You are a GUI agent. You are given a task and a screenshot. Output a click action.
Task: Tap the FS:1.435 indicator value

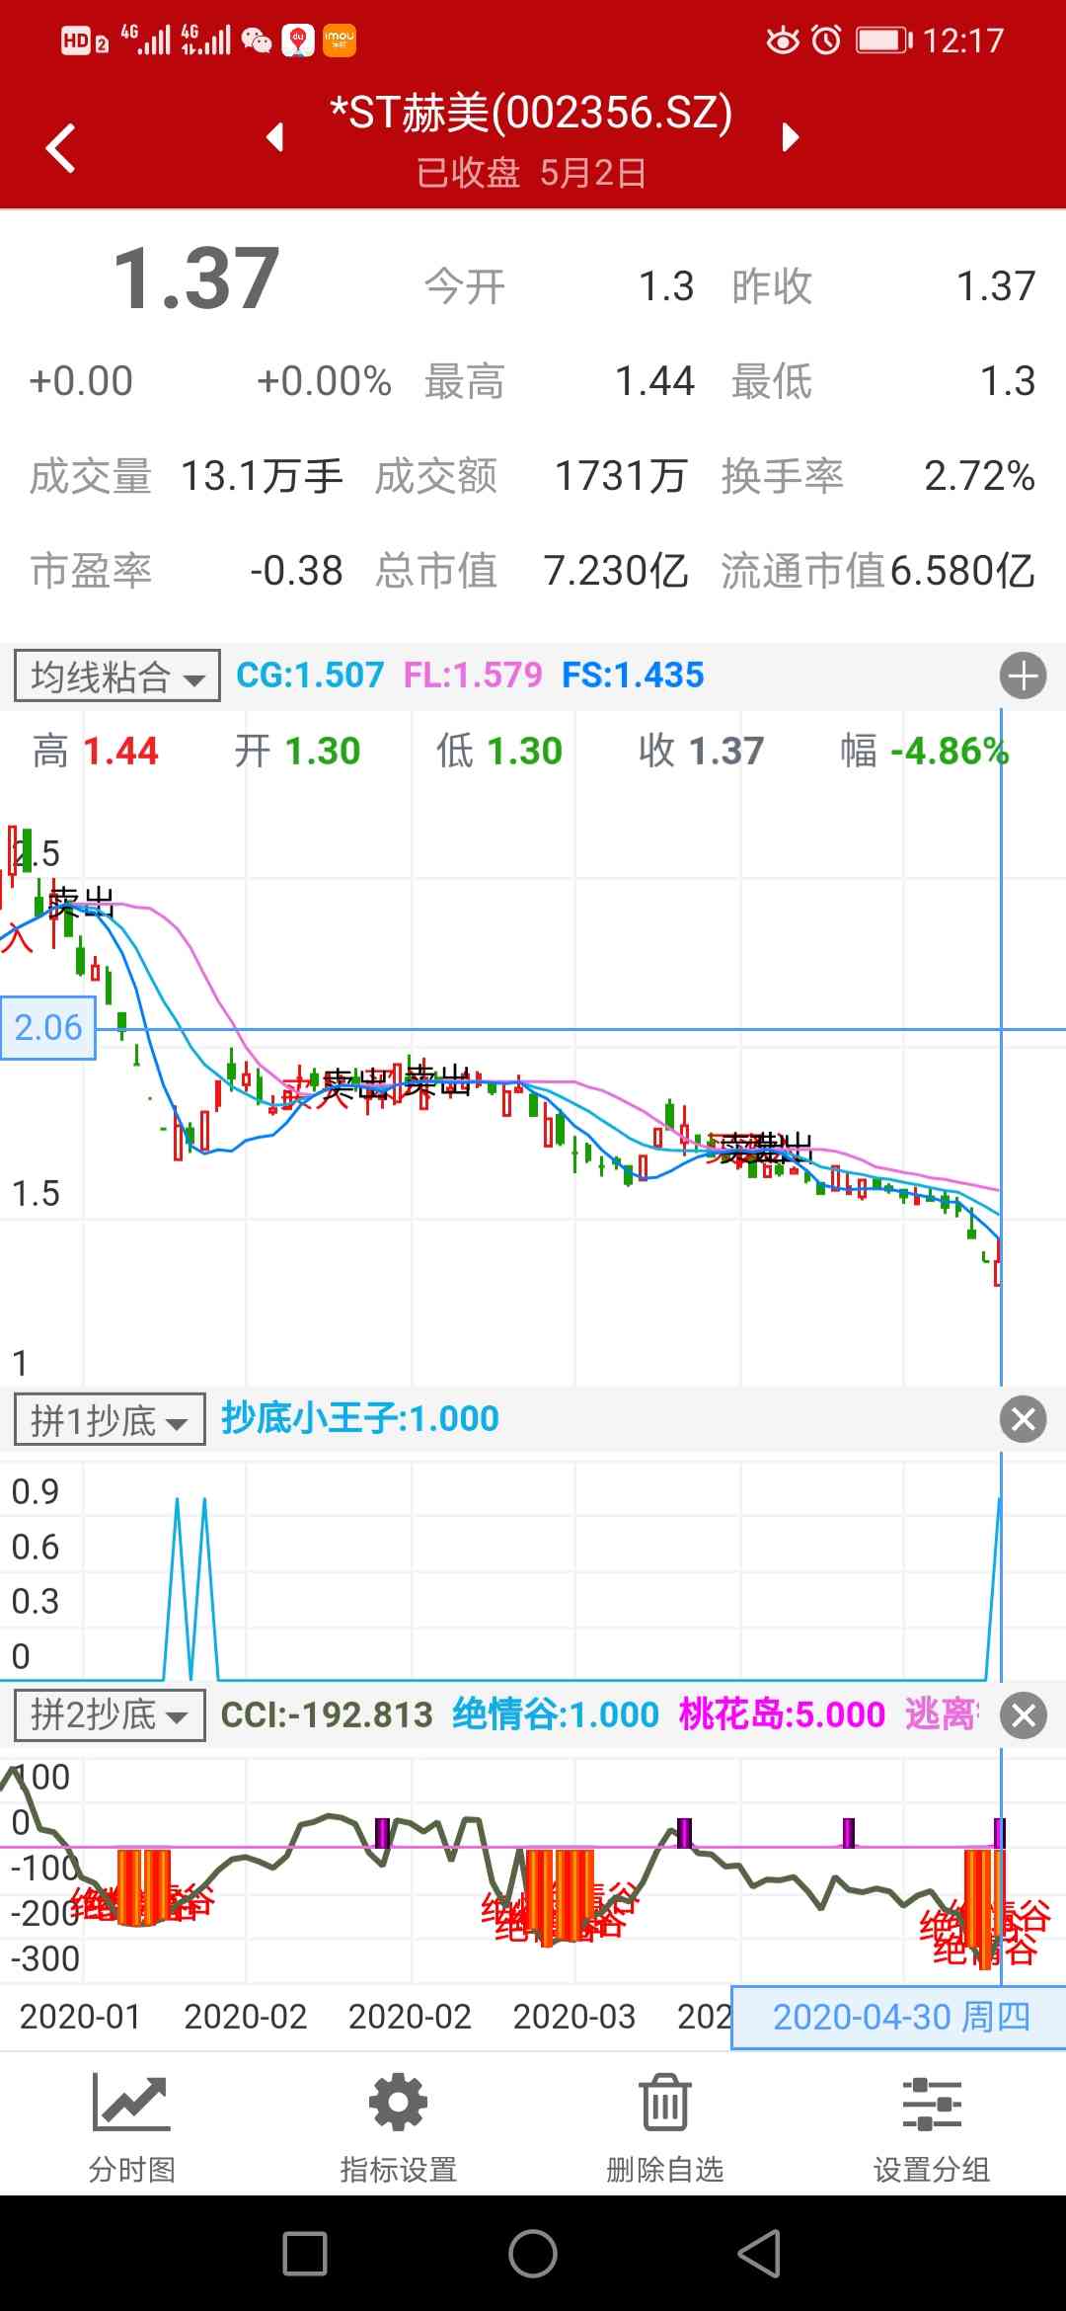coord(633,676)
